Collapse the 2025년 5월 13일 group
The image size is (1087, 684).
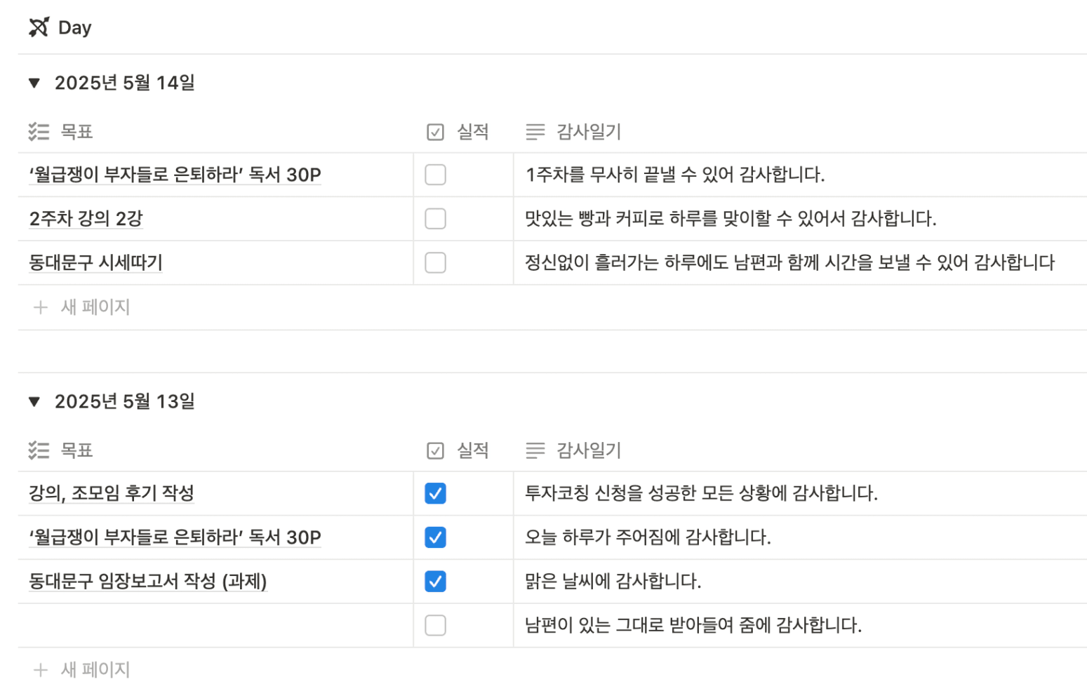coord(34,402)
